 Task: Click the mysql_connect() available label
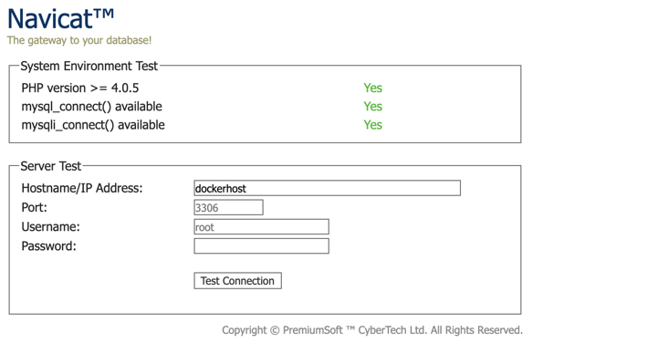pos(91,107)
